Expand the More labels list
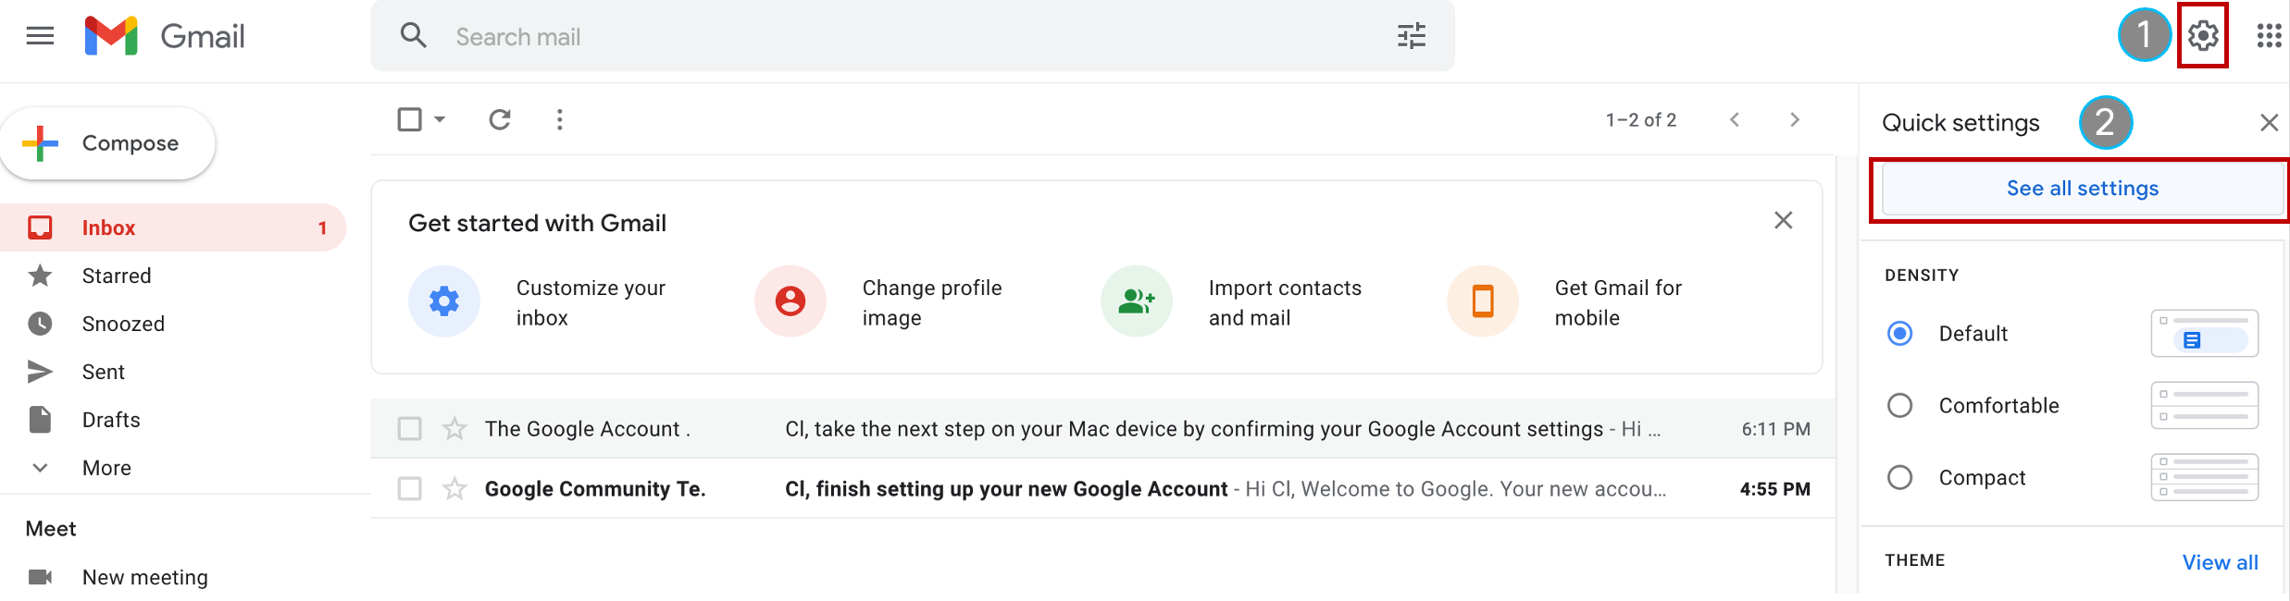 point(106,468)
